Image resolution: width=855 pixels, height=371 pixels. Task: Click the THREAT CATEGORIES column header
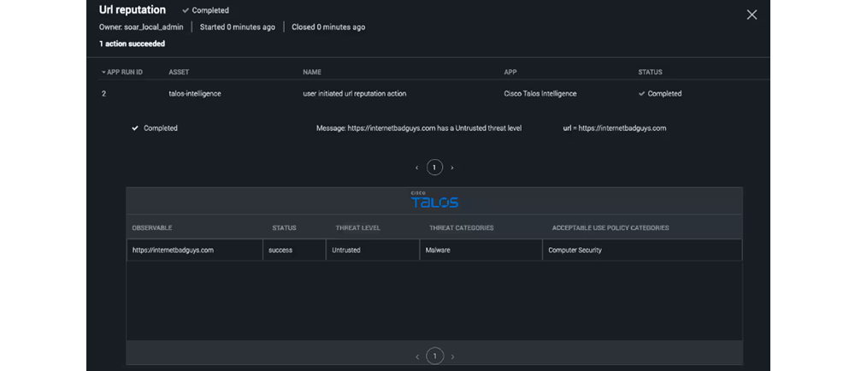click(462, 227)
